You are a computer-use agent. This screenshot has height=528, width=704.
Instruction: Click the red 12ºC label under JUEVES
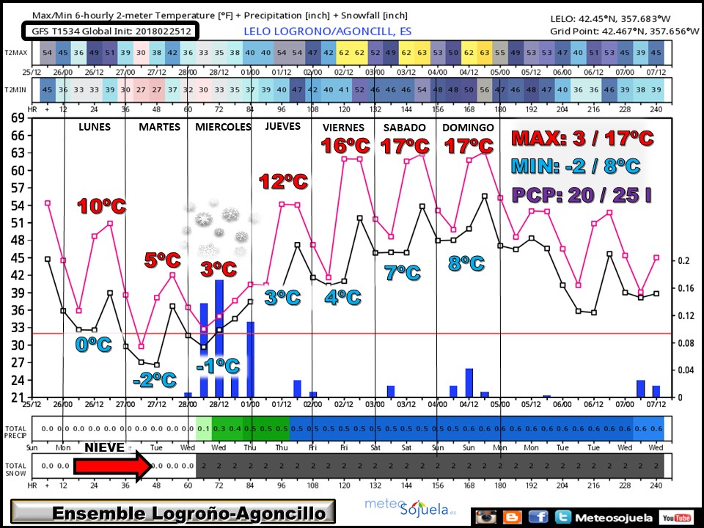[283, 182]
